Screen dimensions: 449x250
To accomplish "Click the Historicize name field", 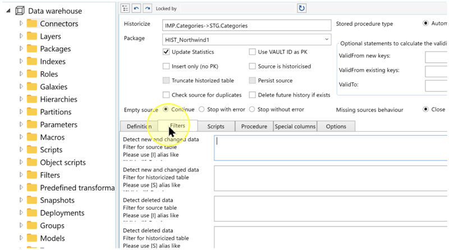I will click(x=246, y=25).
